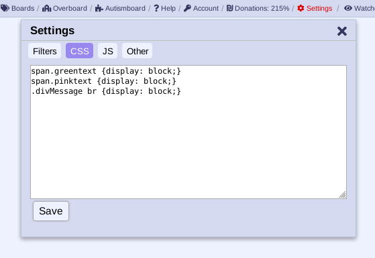Click the textarea resize grip handle
This screenshot has height=258, width=375.
point(343,195)
